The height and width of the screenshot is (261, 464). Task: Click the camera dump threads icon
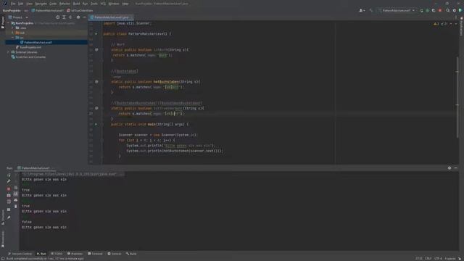9,195
